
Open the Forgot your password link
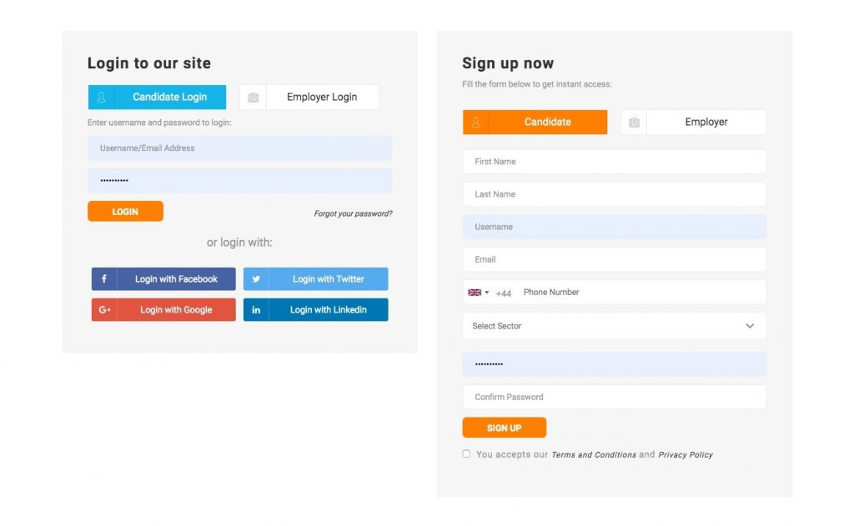point(353,213)
